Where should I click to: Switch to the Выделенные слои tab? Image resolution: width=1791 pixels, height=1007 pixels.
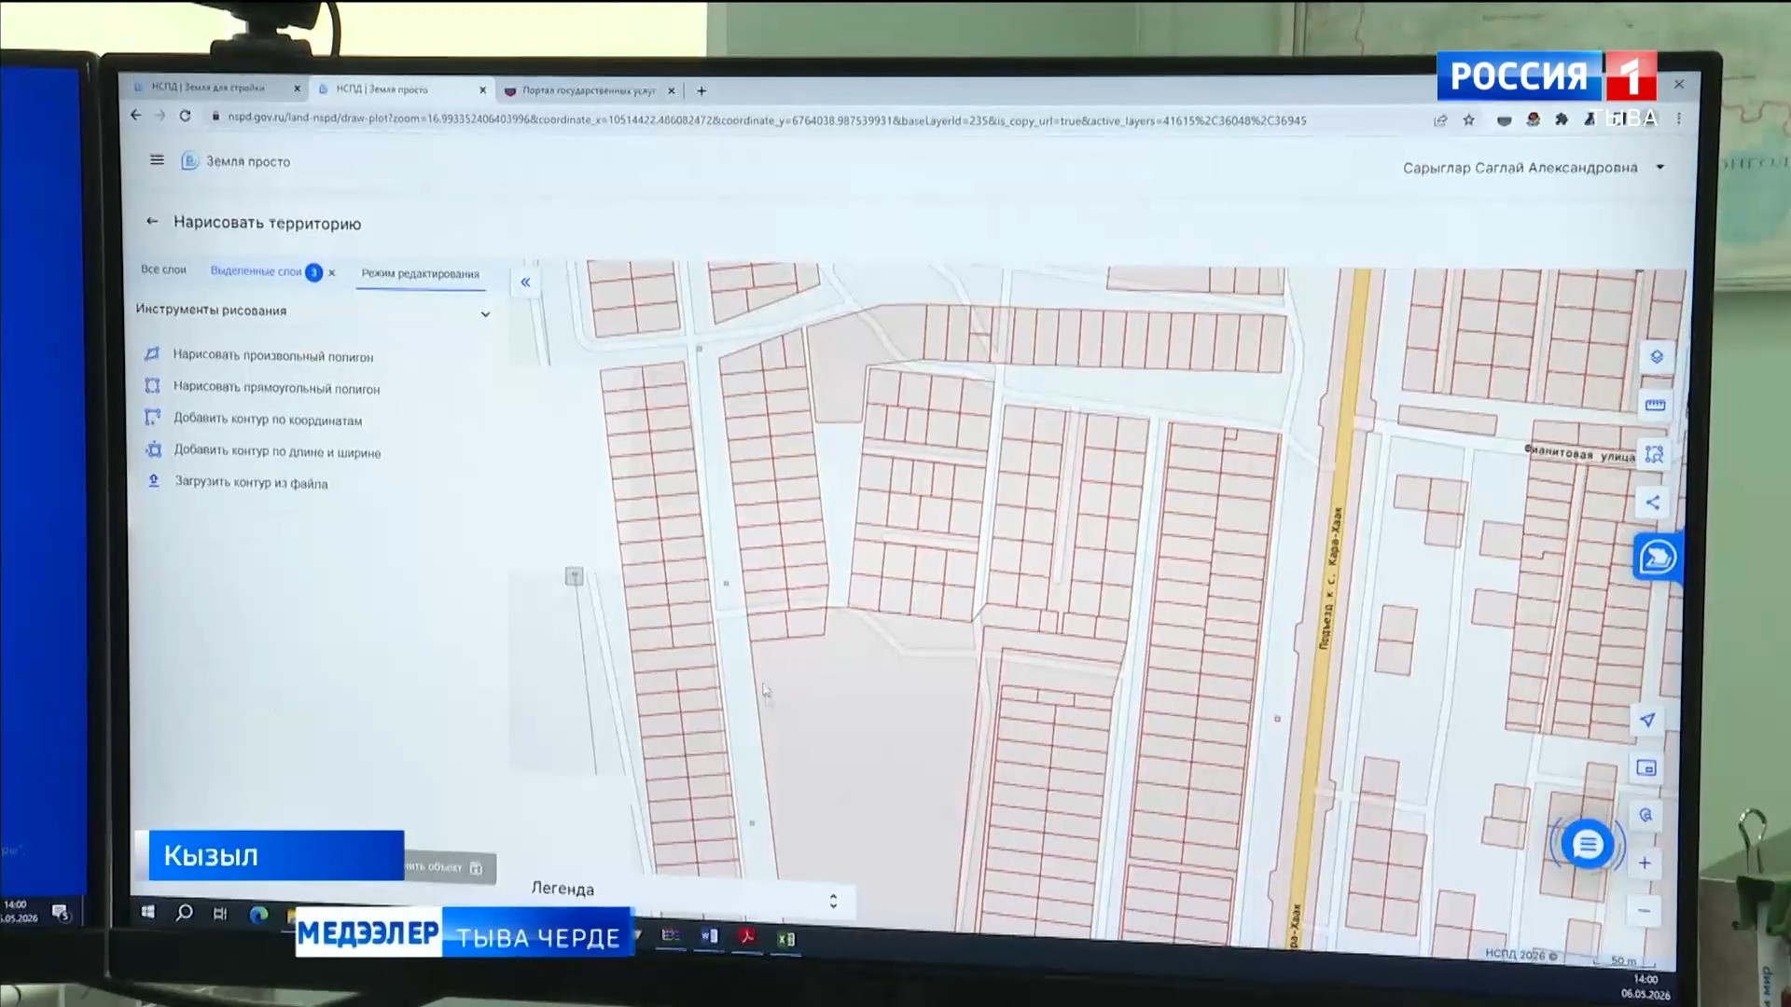[256, 271]
